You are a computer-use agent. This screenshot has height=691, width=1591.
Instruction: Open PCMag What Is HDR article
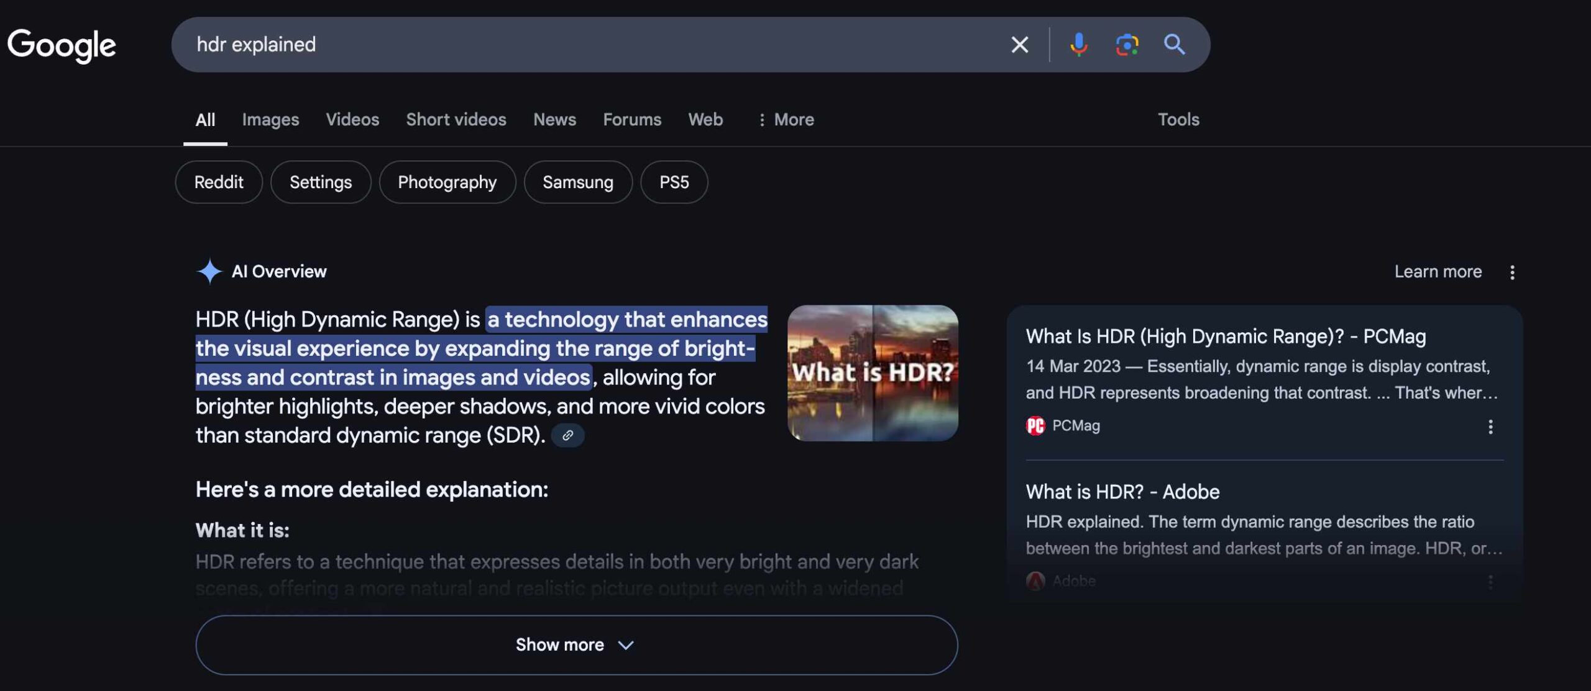click(x=1226, y=336)
